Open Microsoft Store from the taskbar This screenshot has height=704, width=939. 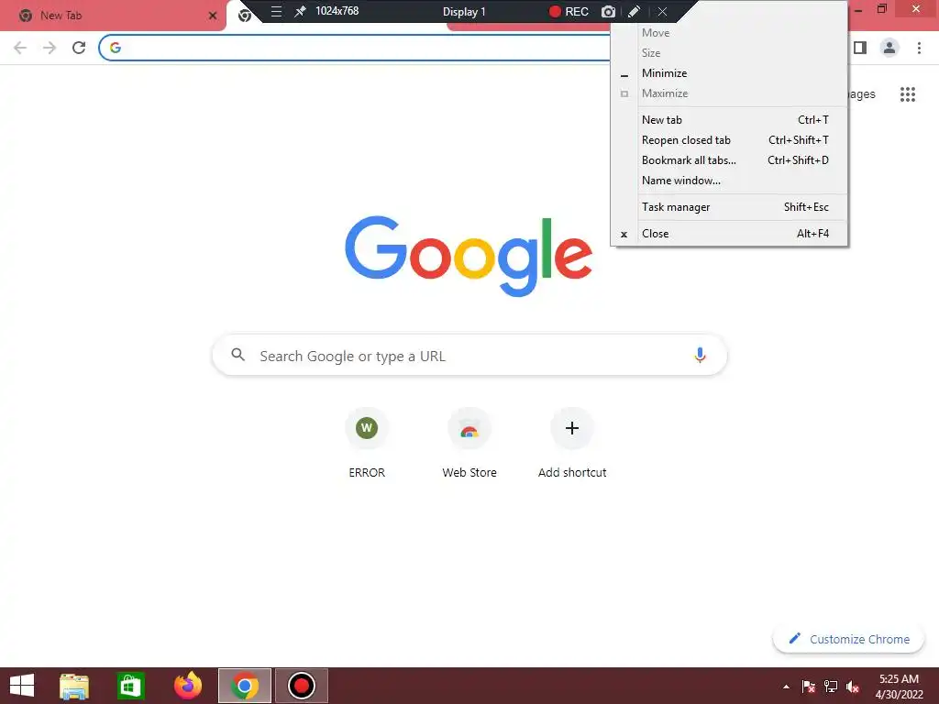coord(130,686)
